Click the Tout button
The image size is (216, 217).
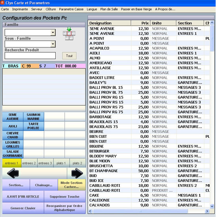[69, 56]
